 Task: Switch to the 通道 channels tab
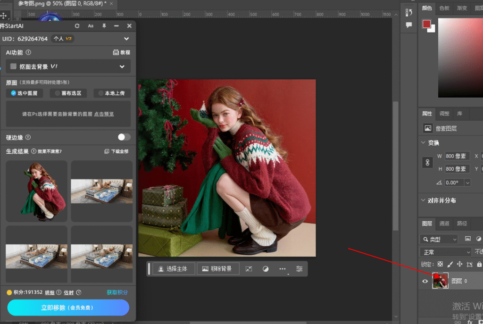click(444, 224)
